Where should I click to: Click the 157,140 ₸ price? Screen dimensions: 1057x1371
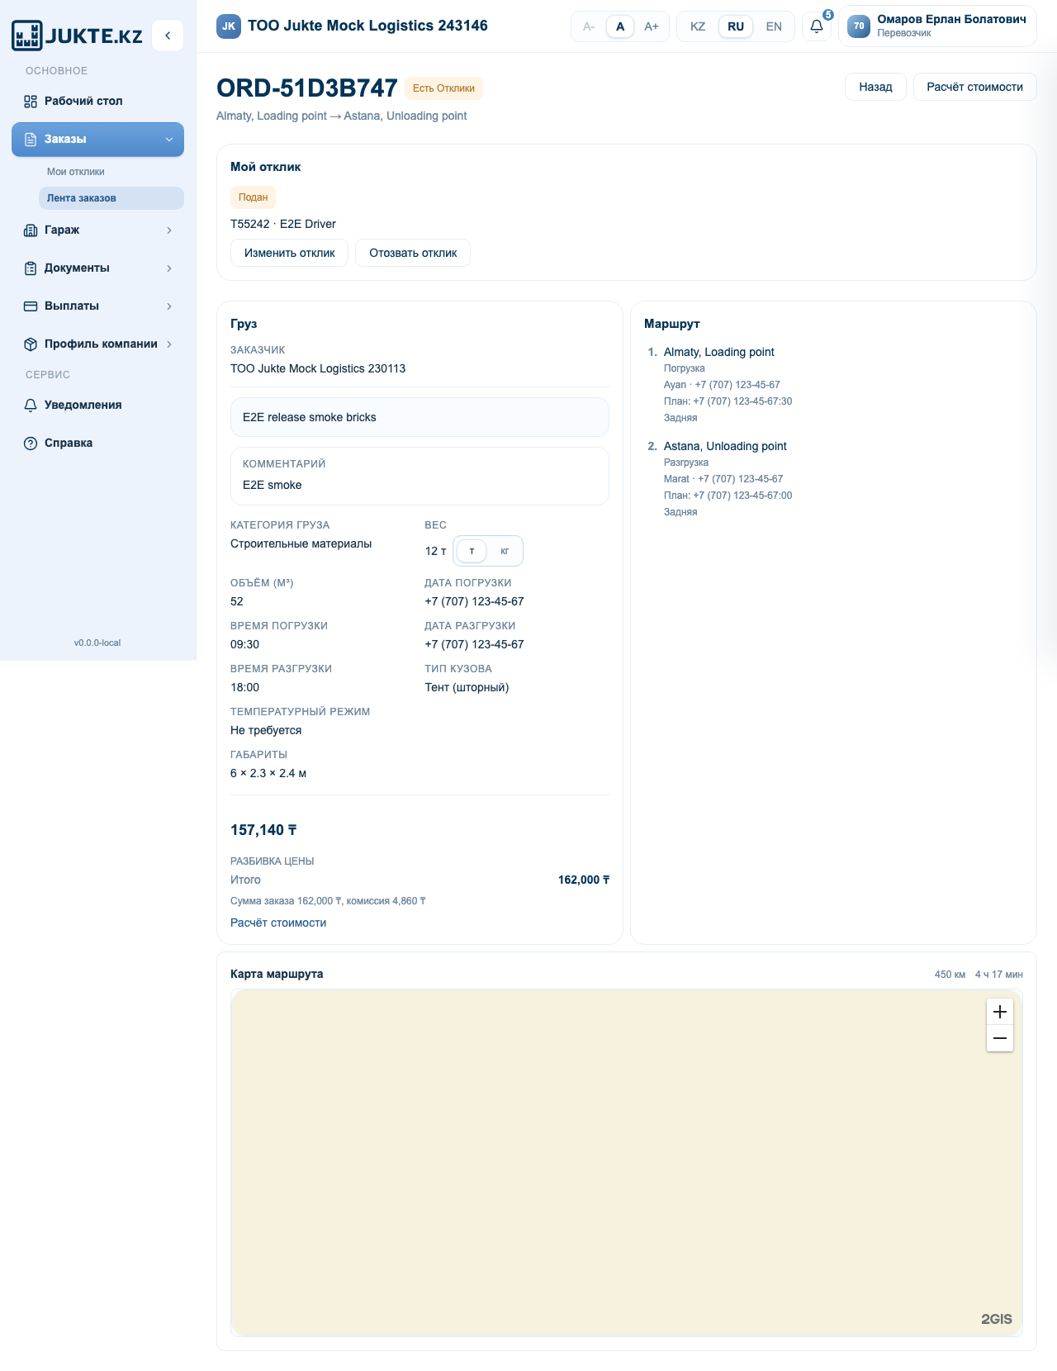click(263, 830)
